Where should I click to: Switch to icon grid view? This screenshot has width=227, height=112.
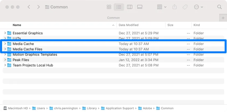[x=109, y=7]
